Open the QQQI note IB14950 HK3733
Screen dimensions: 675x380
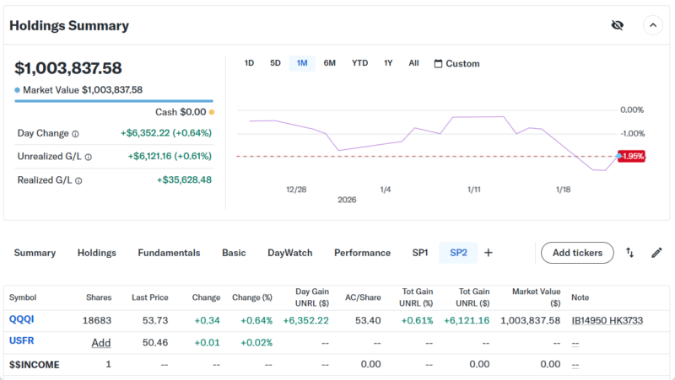point(607,320)
